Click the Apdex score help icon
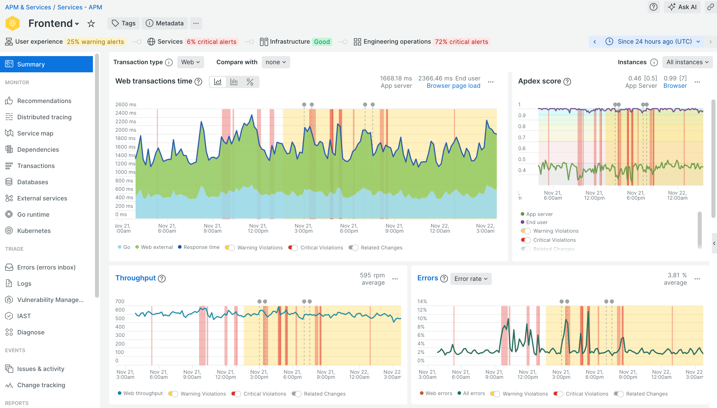Image resolution: width=717 pixels, height=408 pixels. pyautogui.click(x=567, y=81)
